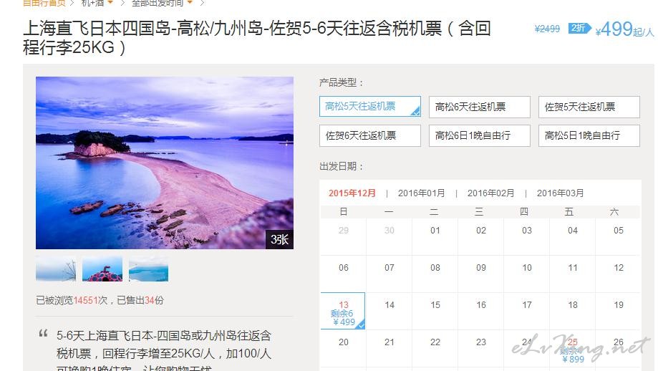
Task: Open the main beach sandbar photo
Action: (165, 163)
